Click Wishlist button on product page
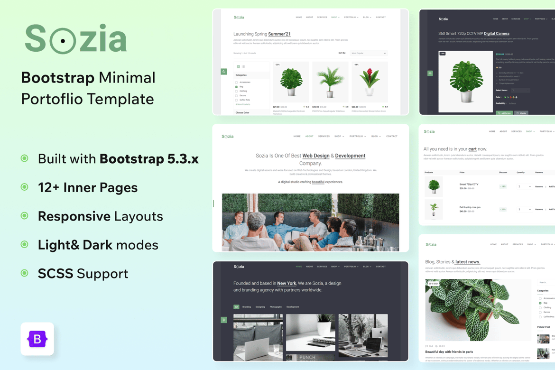 tap(521, 113)
